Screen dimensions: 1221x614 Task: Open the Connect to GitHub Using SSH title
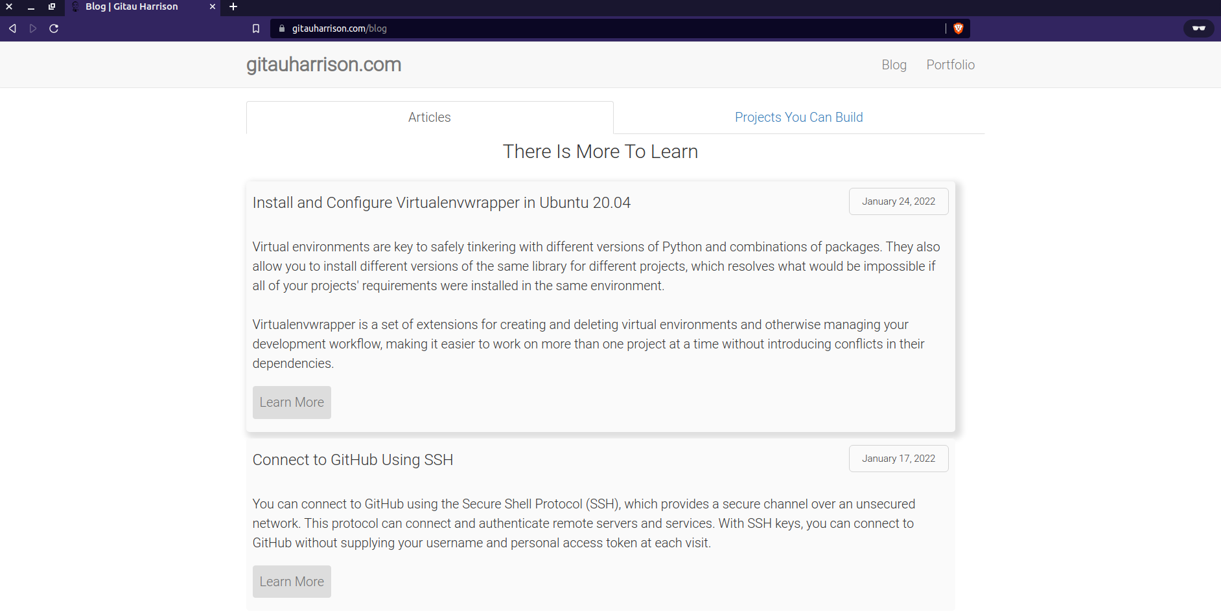(353, 460)
